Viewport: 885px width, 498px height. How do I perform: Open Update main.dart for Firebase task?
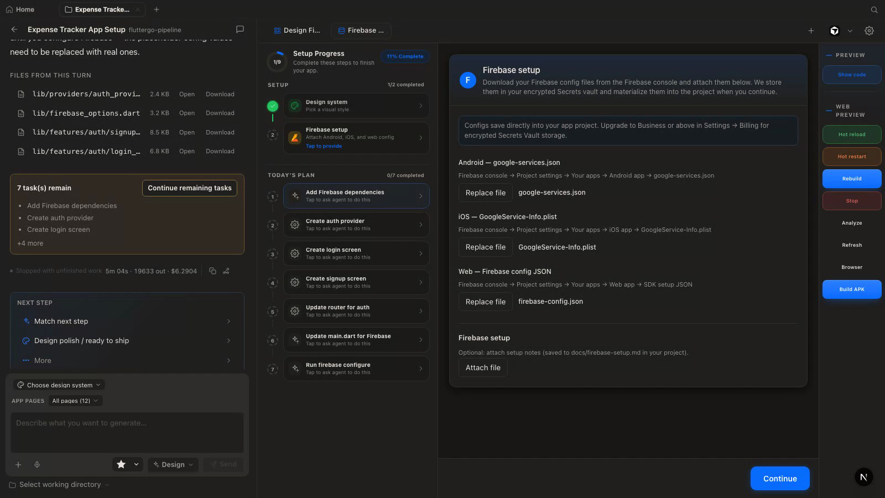pyautogui.click(x=356, y=340)
